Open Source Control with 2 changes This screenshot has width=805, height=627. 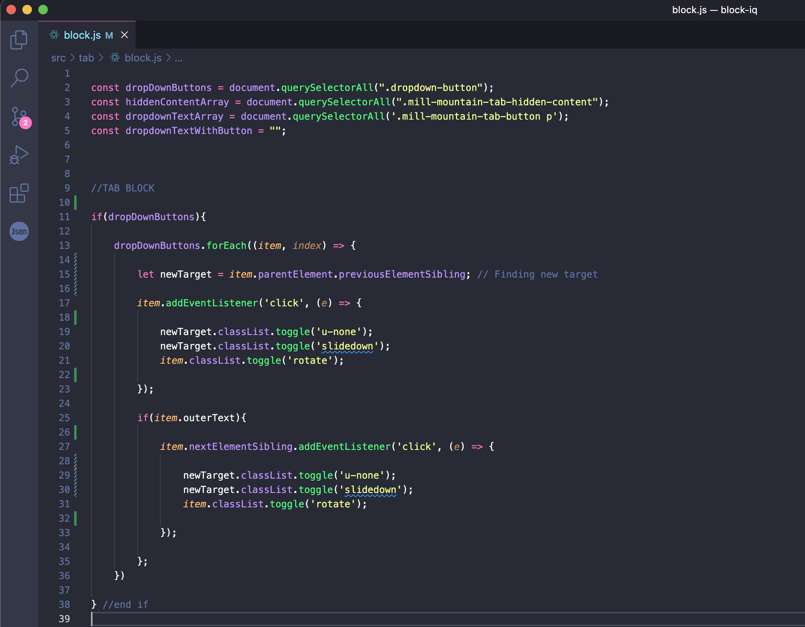(x=20, y=117)
